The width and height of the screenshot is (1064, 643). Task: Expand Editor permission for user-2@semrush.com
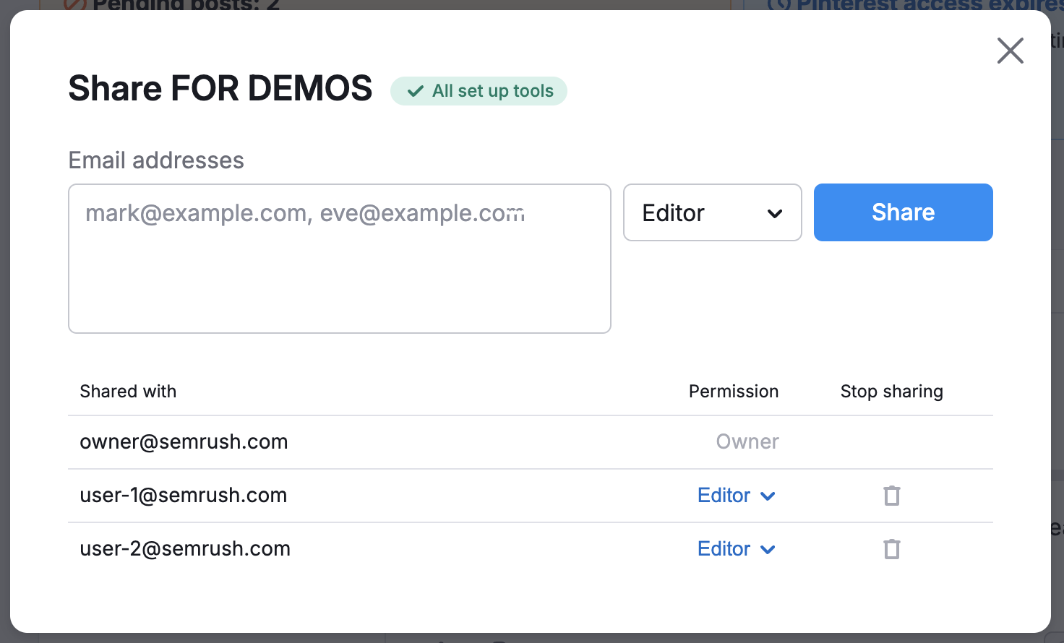pos(736,549)
